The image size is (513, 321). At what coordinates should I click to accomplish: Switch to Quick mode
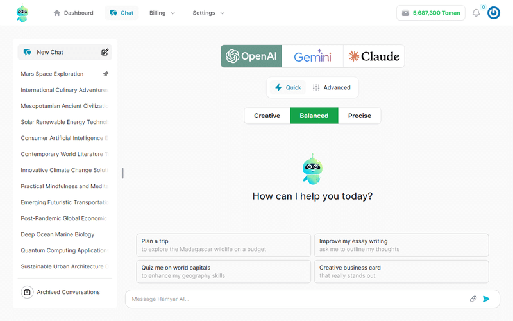tap(288, 87)
